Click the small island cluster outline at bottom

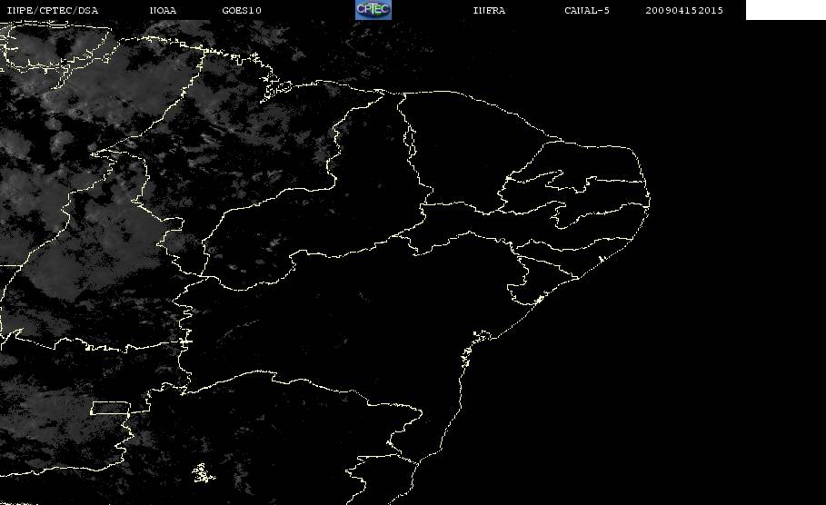coord(204,473)
